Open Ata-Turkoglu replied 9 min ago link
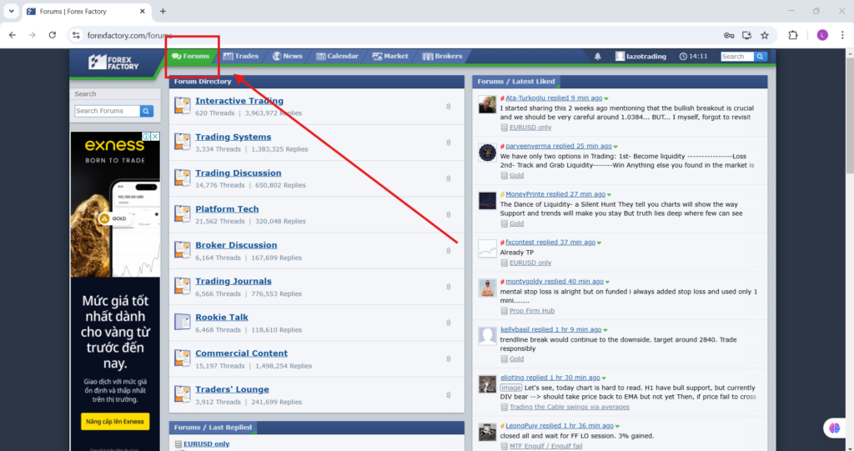The image size is (854, 451). pos(554,98)
